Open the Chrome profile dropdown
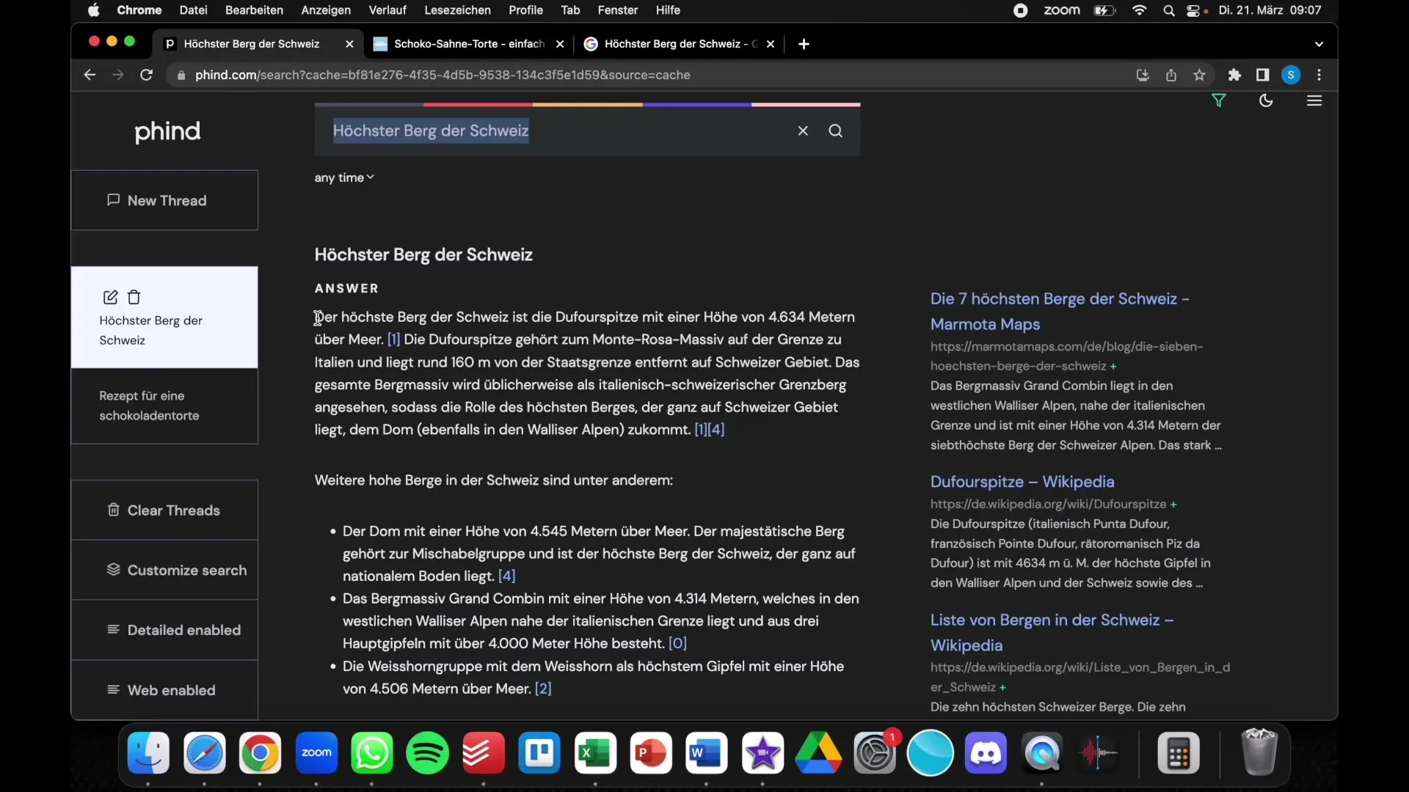 click(x=1292, y=75)
